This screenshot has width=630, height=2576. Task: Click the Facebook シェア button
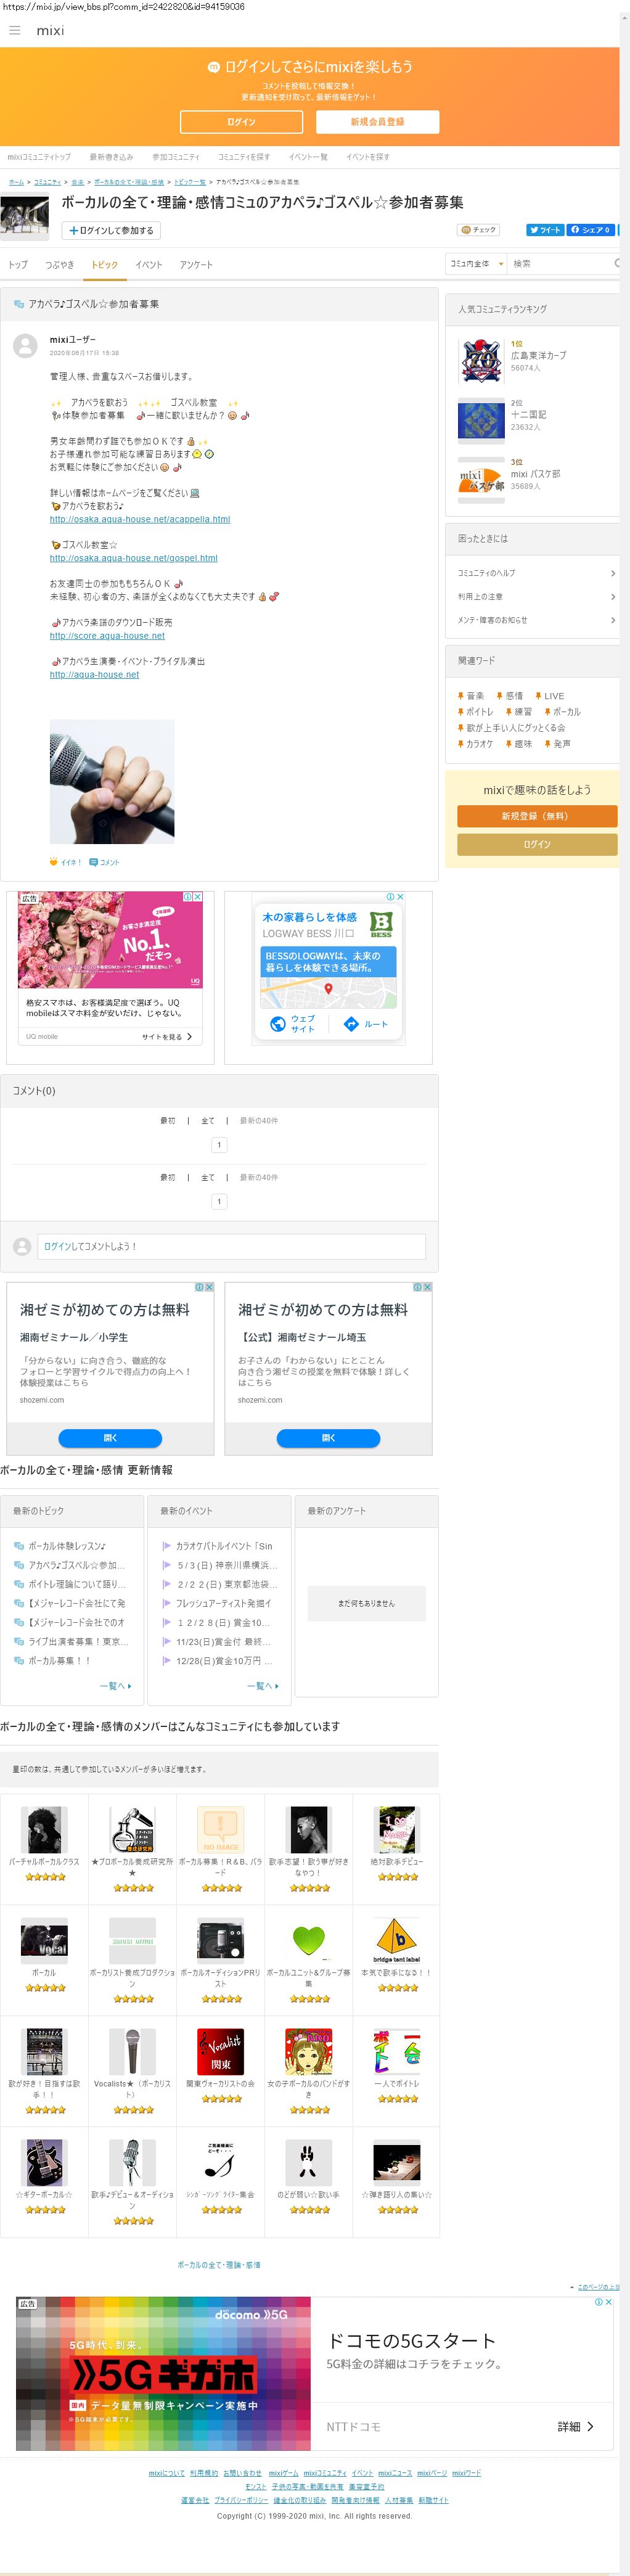590,230
